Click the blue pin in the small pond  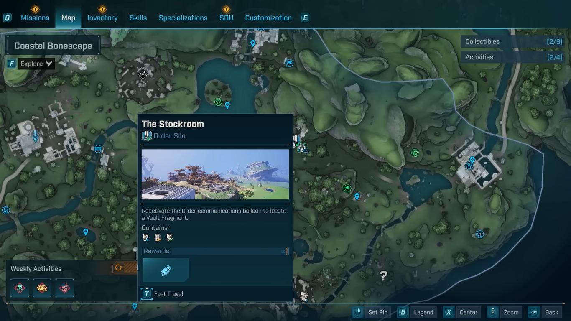tap(86, 232)
